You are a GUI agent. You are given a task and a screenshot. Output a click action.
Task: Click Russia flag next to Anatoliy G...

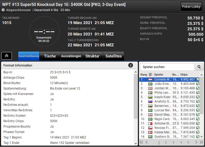150,101
